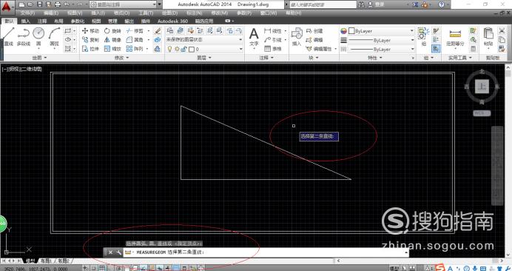The image size is (512, 271).
Task: Click the Mirror (镜像) tool
Action: (x=112, y=39)
